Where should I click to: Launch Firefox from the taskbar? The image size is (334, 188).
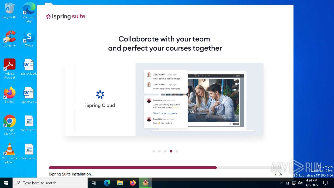coord(133,183)
